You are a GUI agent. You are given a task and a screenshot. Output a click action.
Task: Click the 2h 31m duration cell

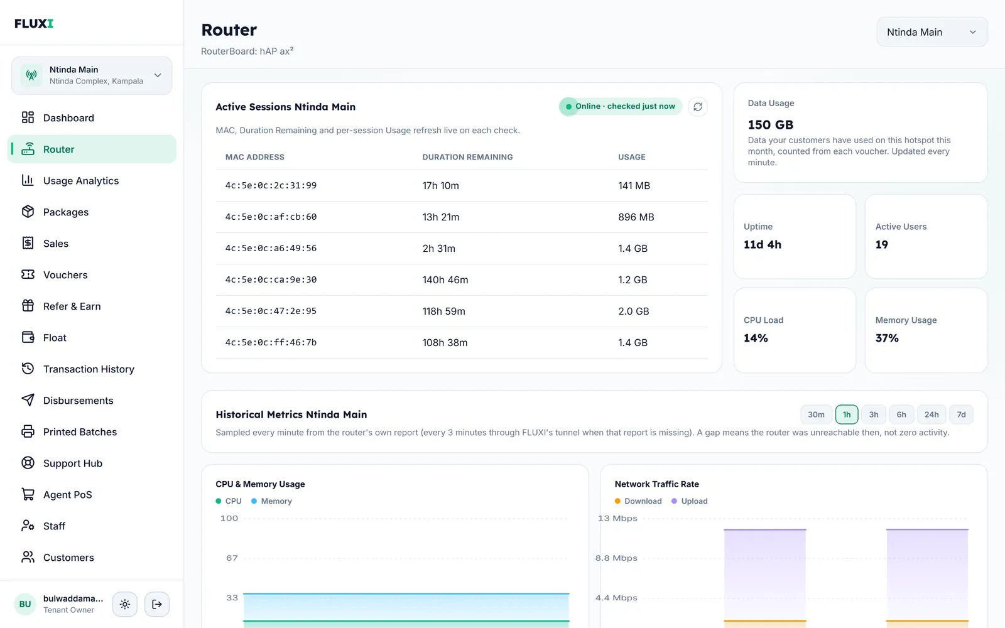438,248
